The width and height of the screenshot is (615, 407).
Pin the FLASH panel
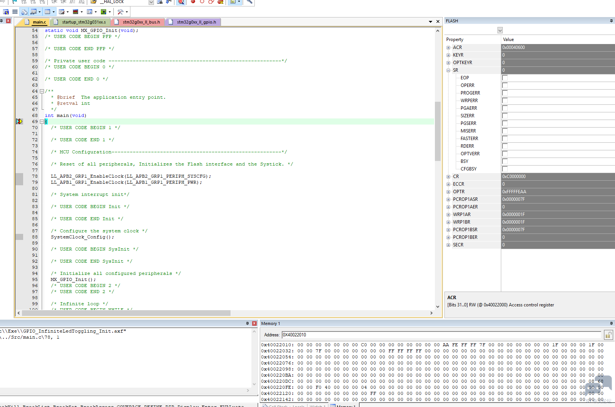tap(611, 21)
